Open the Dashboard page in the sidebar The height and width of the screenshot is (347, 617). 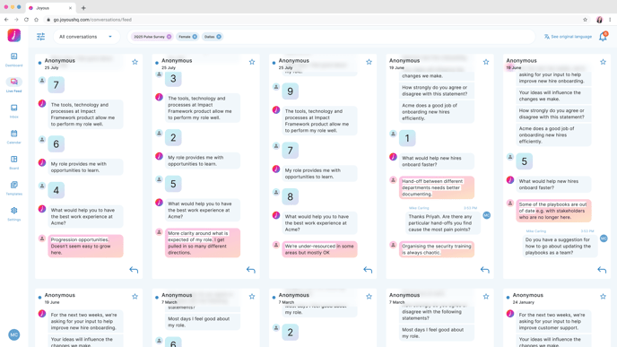pyautogui.click(x=13, y=59)
